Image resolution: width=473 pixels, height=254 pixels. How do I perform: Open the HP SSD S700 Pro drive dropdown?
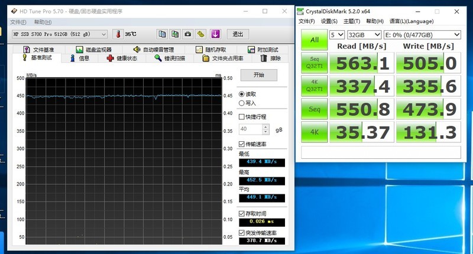point(60,34)
